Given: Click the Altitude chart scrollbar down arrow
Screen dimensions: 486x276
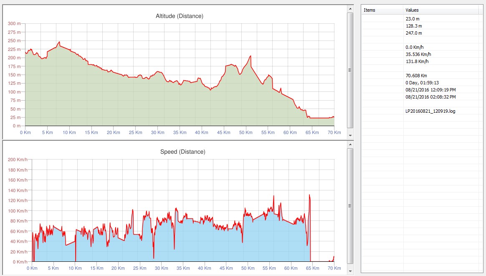Looking at the screenshot, I should tap(350, 136).
